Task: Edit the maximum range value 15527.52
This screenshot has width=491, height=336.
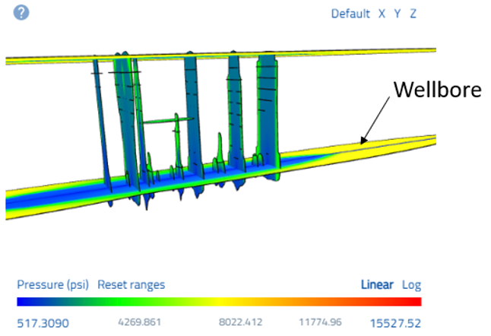Action: (x=395, y=322)
